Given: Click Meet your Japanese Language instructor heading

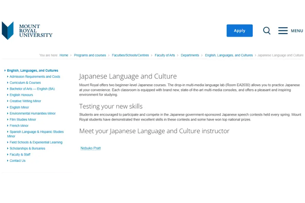Looking at the screenshot, I should pyautogui.click(x=154, y=131).
